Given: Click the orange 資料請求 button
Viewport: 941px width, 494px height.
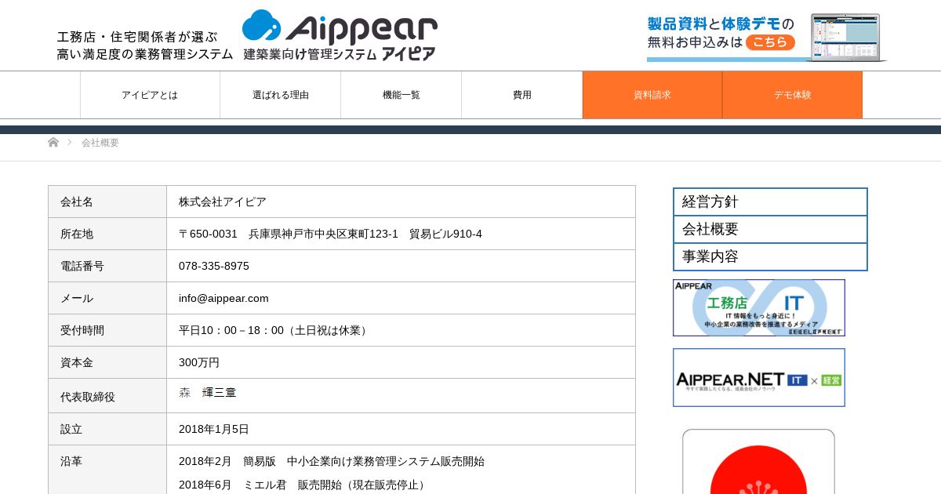Looking at the screenshot, I should pos(652,95).
